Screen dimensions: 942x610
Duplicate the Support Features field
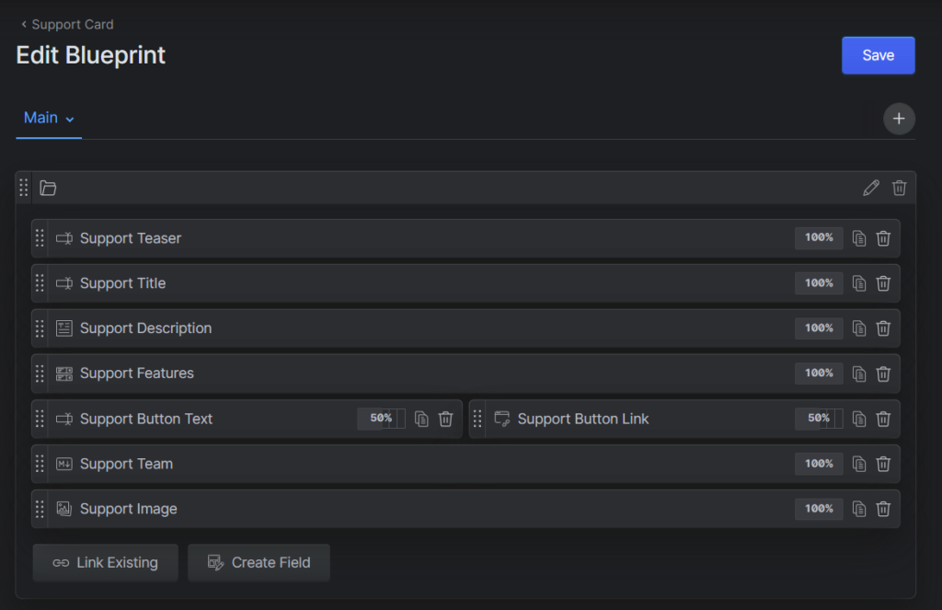(x=859, y=374)
